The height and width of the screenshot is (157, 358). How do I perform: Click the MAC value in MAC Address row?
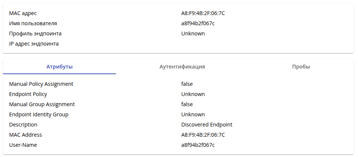[x=203, y=135]
